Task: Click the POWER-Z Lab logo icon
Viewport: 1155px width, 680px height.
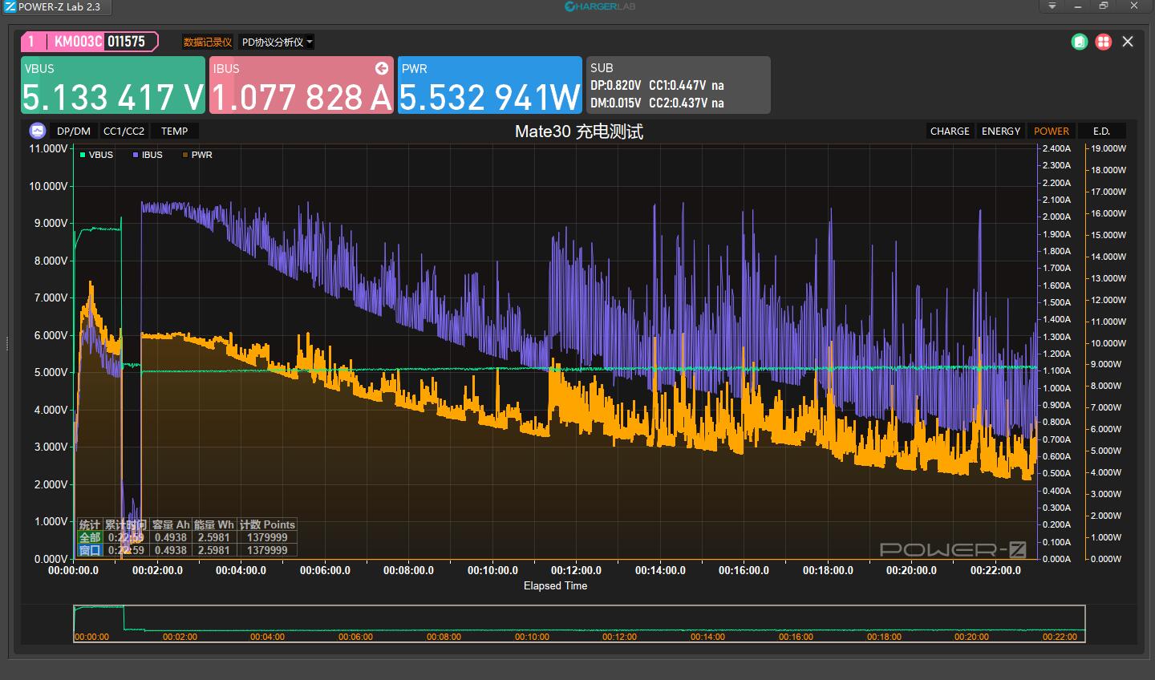Action: (x=10, y=6)
